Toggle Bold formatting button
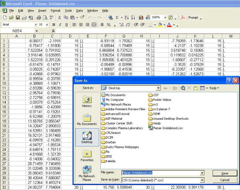The image size is (240, 190). pyautogui.click(x=54, y=25)
